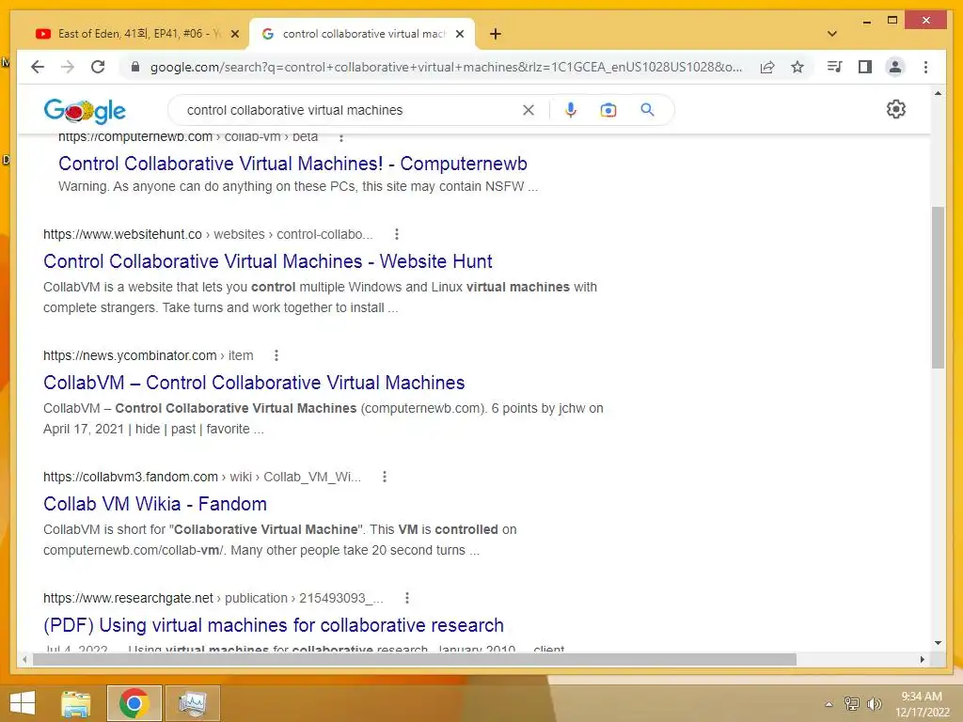This screenshot has height=722, width=963.
Task: Click the researchgate.net breadcrumb URL
Action: tap(213, 598)
